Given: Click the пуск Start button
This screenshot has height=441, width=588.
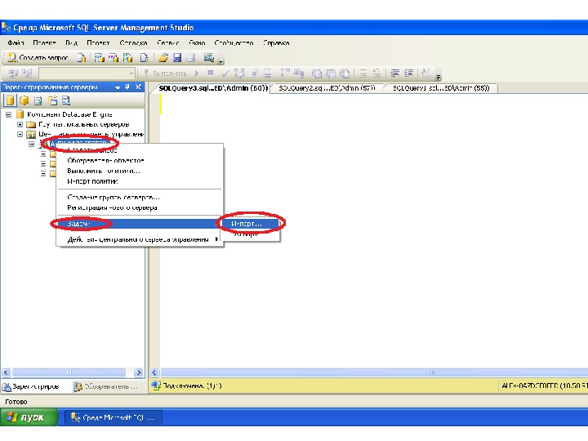Looking at the screenshot, I should tap(29, 417).
